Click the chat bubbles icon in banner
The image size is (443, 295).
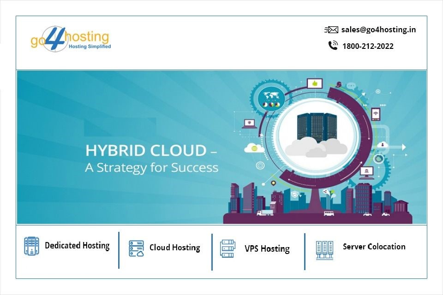click(x=352, y=86)
